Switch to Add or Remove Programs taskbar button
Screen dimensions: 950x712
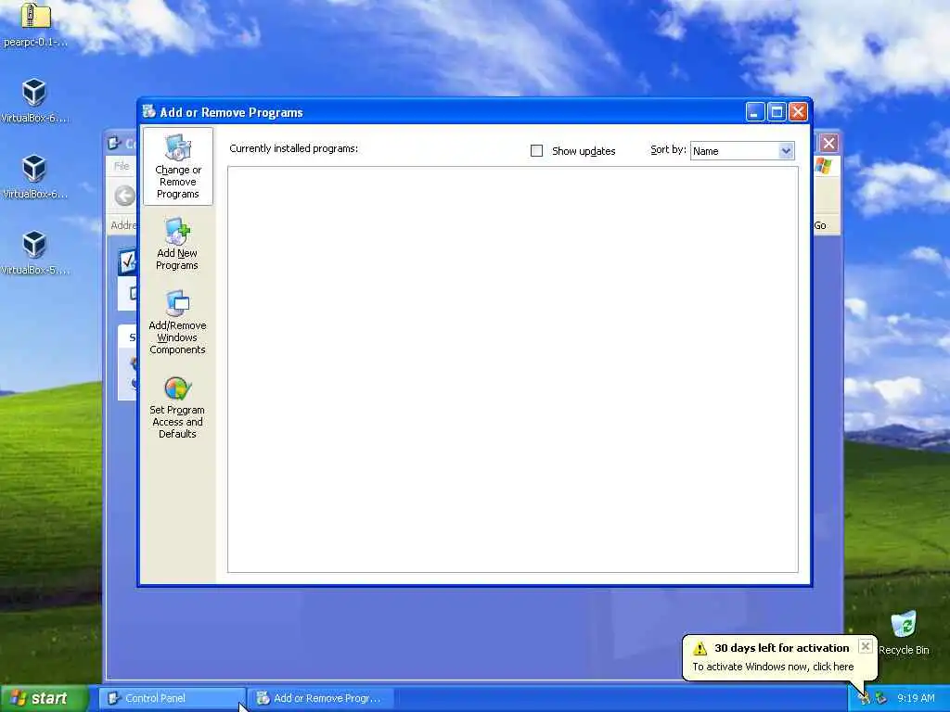(x=322, y=698)
